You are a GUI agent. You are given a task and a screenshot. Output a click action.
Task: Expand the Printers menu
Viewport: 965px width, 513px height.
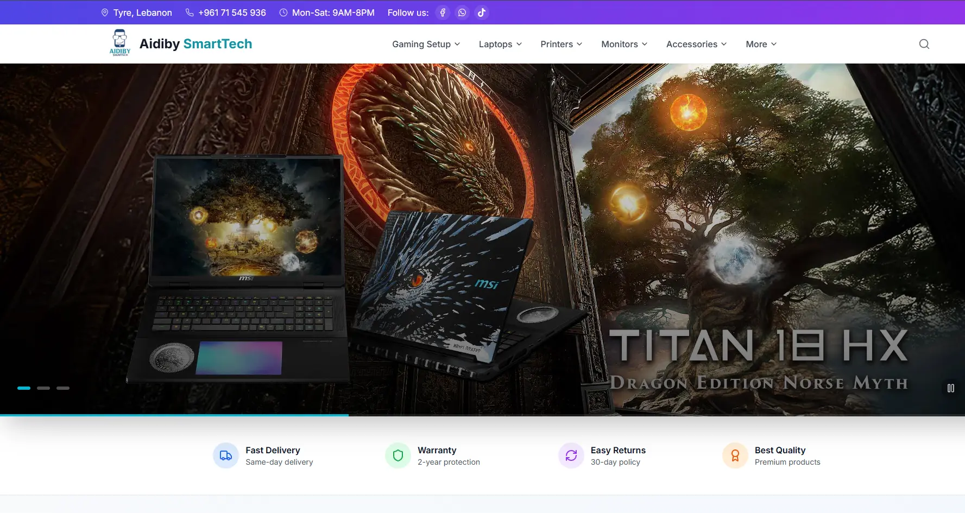(562, 44)
